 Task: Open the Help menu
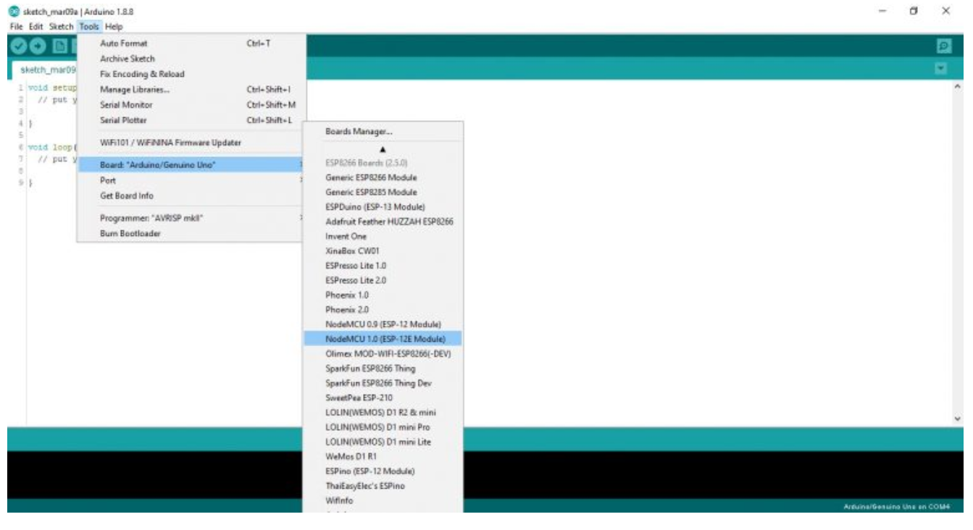(x=114, y=26)
